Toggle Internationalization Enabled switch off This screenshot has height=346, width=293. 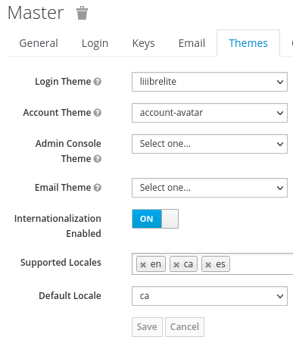[x=155, y=219]
